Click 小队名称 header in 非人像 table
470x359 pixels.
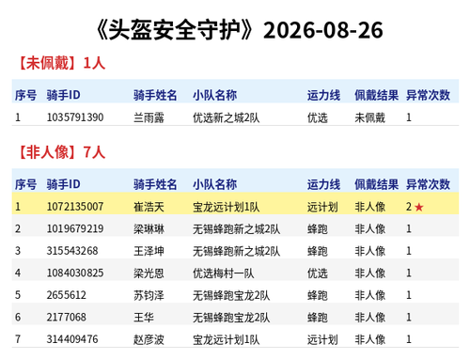215,184
